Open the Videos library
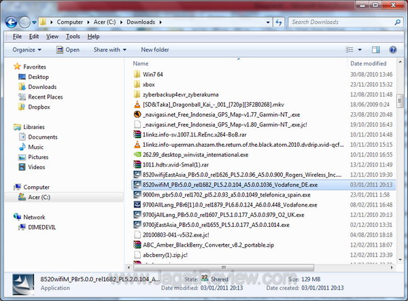408x301 pixels. (x=37, y=167)
